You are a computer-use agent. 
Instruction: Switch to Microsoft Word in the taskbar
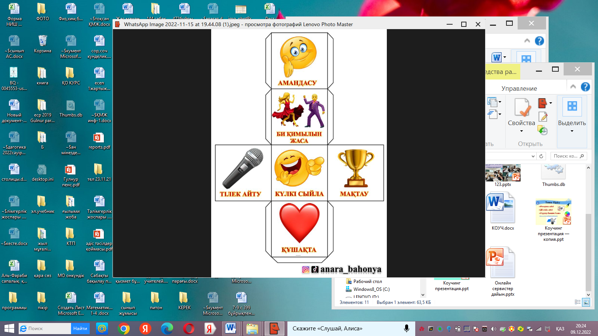(231, 329)
